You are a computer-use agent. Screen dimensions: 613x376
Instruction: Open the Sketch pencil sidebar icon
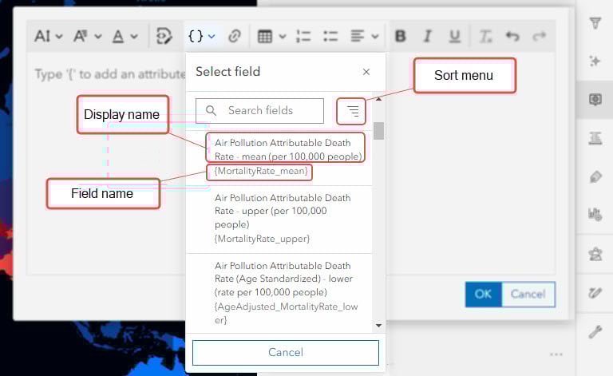[x=595, y=293]
